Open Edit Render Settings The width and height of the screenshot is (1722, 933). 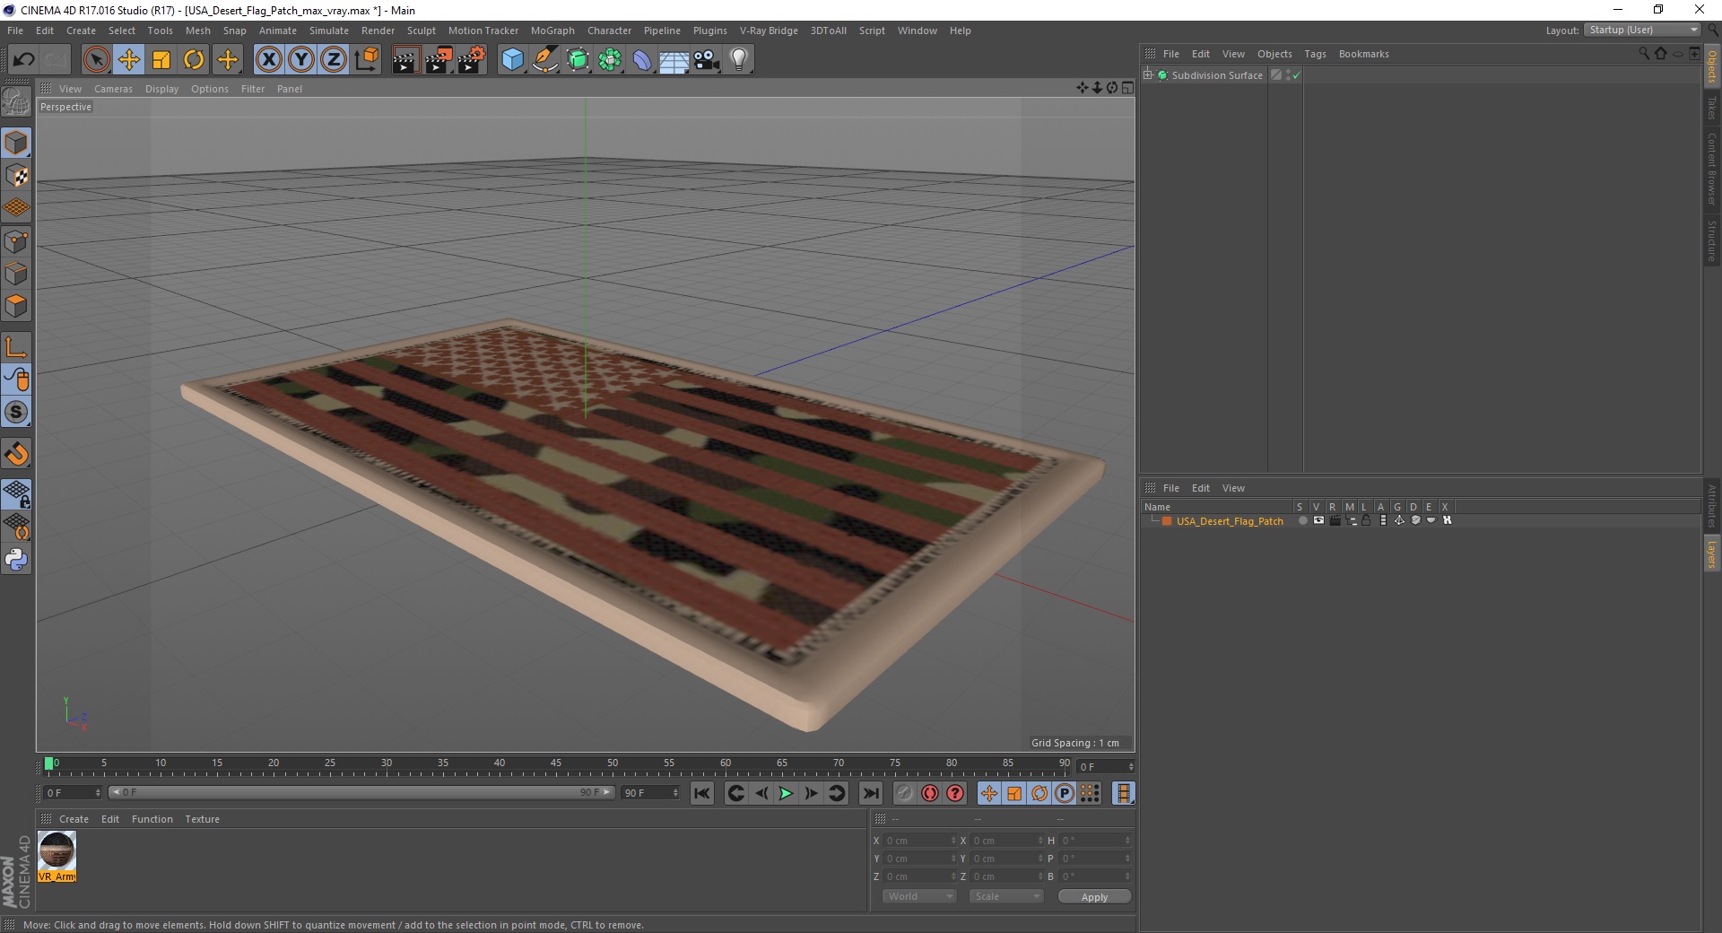click(x=472, y=60)
